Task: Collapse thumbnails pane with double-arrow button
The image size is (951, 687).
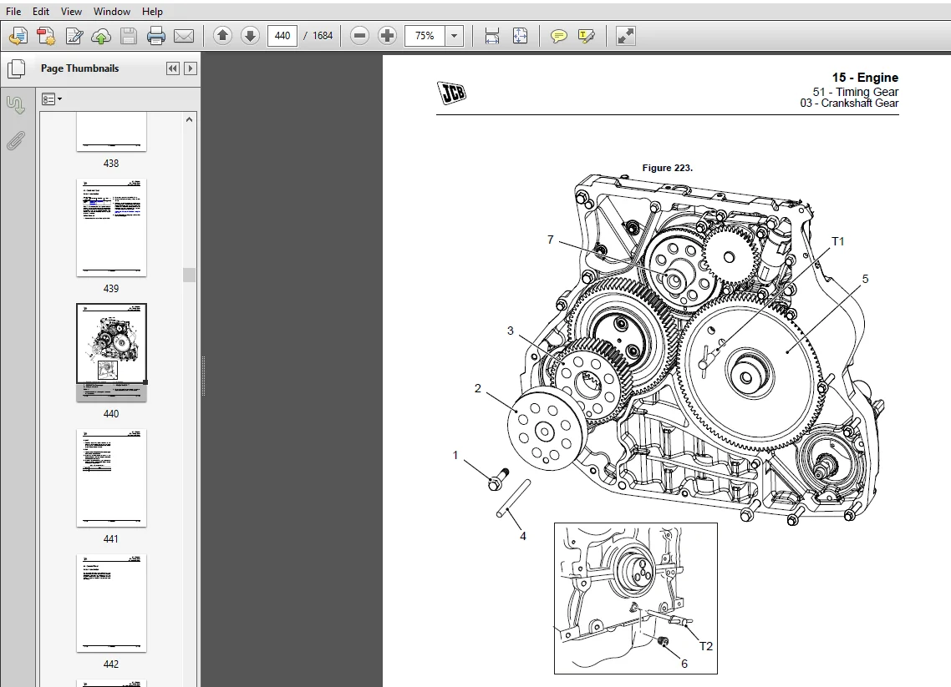Action: click(x=173, y=68)
